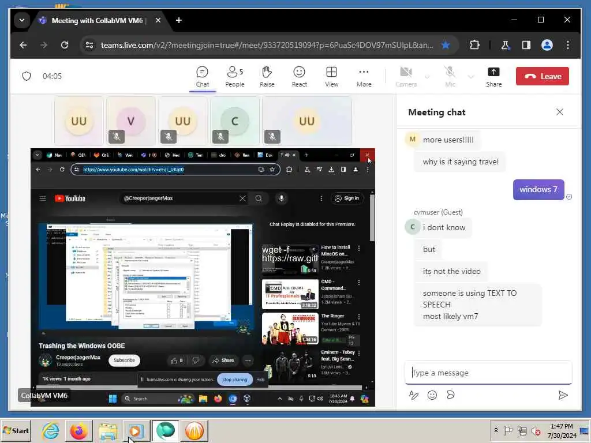This screenshot has height=443, width=591.
Task: Launch Internet Explorer from the taskbar
Action: (x=51, y=430)
